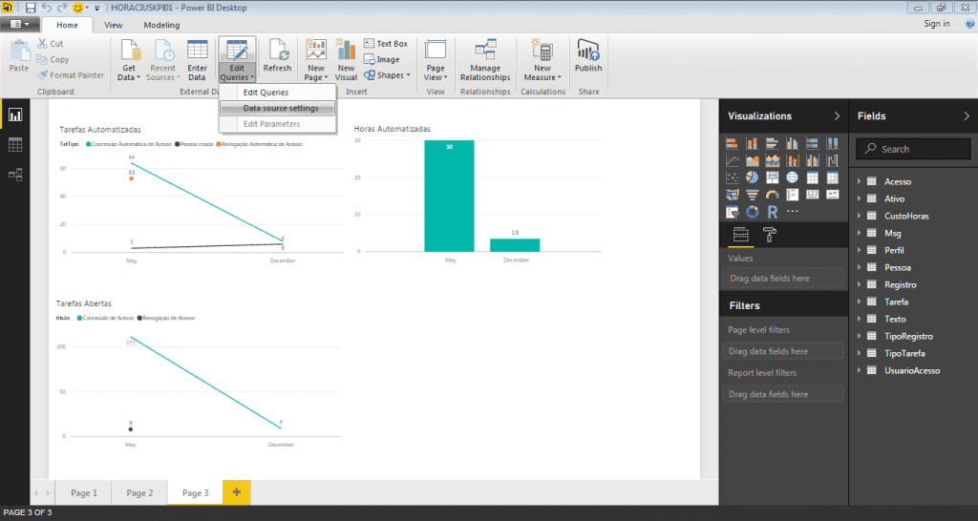The width and height of the screenshot is (978, 521).
Task: Collapse the Visualizations pane chevron
Action: 837,115
